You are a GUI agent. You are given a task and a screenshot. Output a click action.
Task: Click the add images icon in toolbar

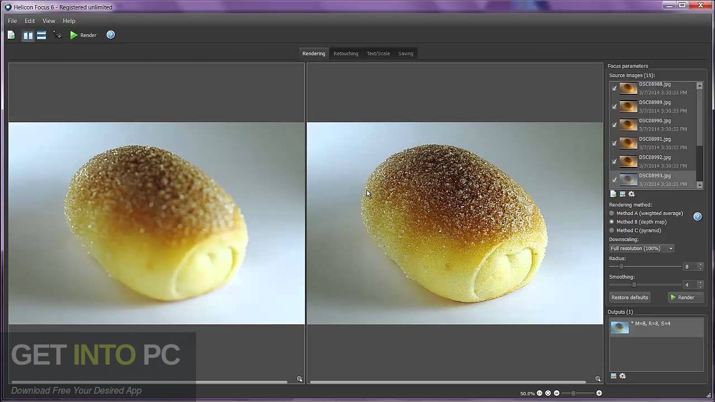tap(11, 35)
